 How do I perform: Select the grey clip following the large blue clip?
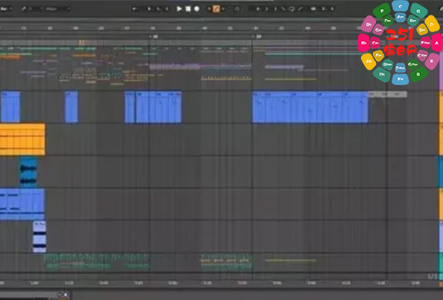pyautogui.click(x=388, y=94)
